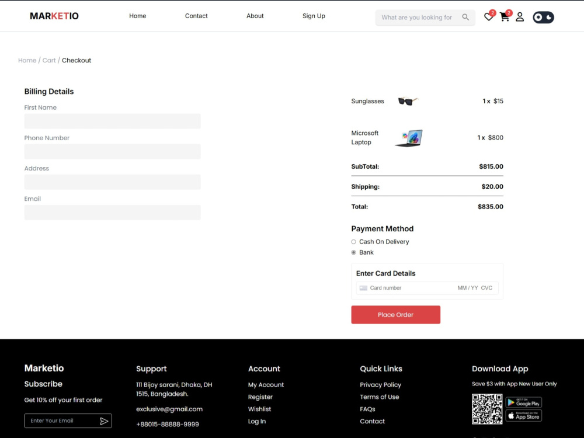Open Sign Up in the navigation bar
584x438 pixels.
click(x=314, y=16)
